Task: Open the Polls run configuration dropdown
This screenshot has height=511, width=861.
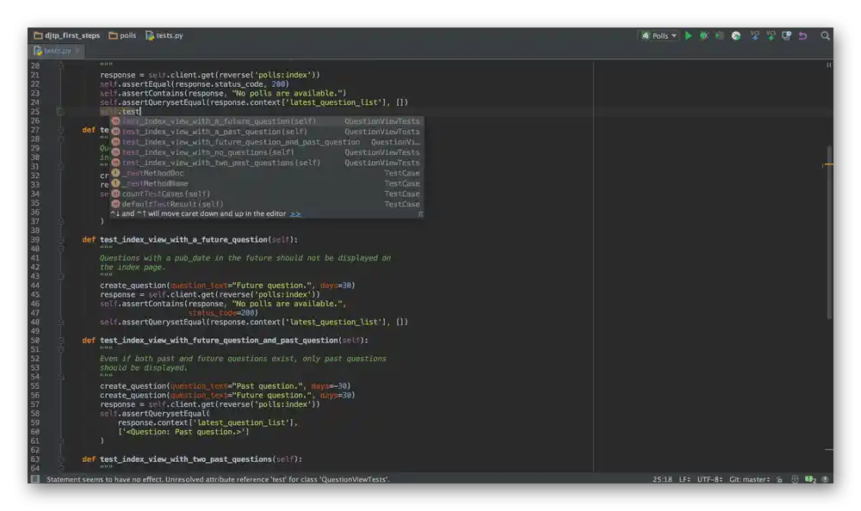Action: click(x=659, y=35)
